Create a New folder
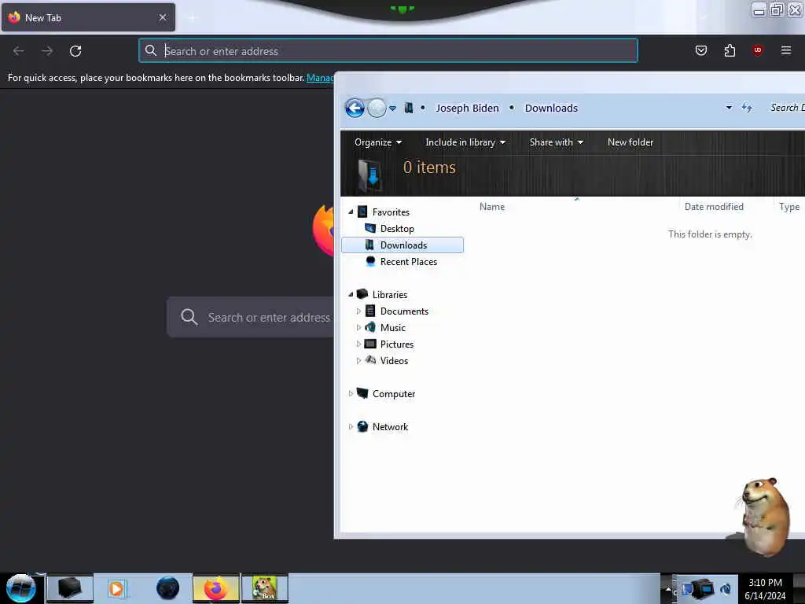 point(630,142)
